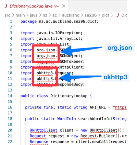
Task: Open the dict breadcrumb segment
Action: (105, 15)
